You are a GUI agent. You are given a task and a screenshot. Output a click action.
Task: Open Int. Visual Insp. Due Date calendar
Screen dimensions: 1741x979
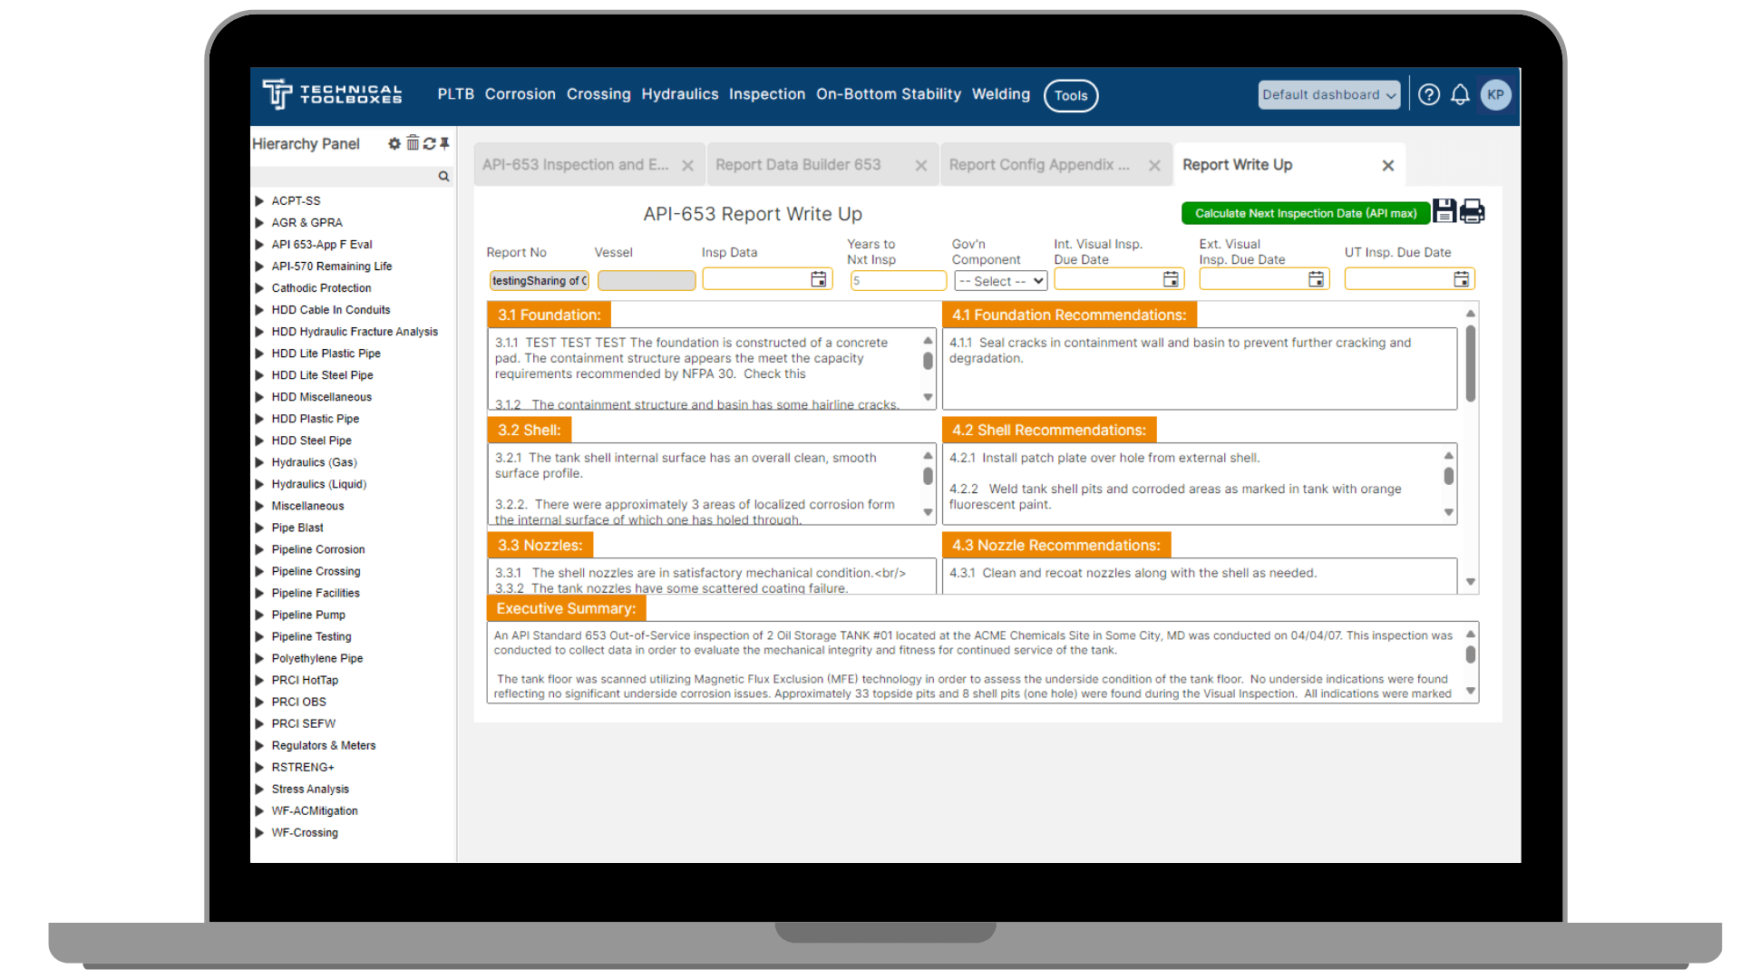pyautogui.click(x=1171, y=279)
